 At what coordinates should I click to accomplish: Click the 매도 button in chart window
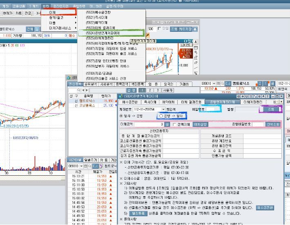tap(47, 35)
